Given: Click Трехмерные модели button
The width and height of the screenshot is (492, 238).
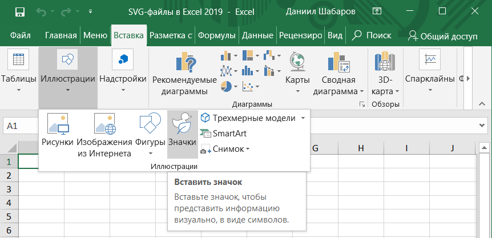Looking at the screenshot, I should tap(248, 118).
